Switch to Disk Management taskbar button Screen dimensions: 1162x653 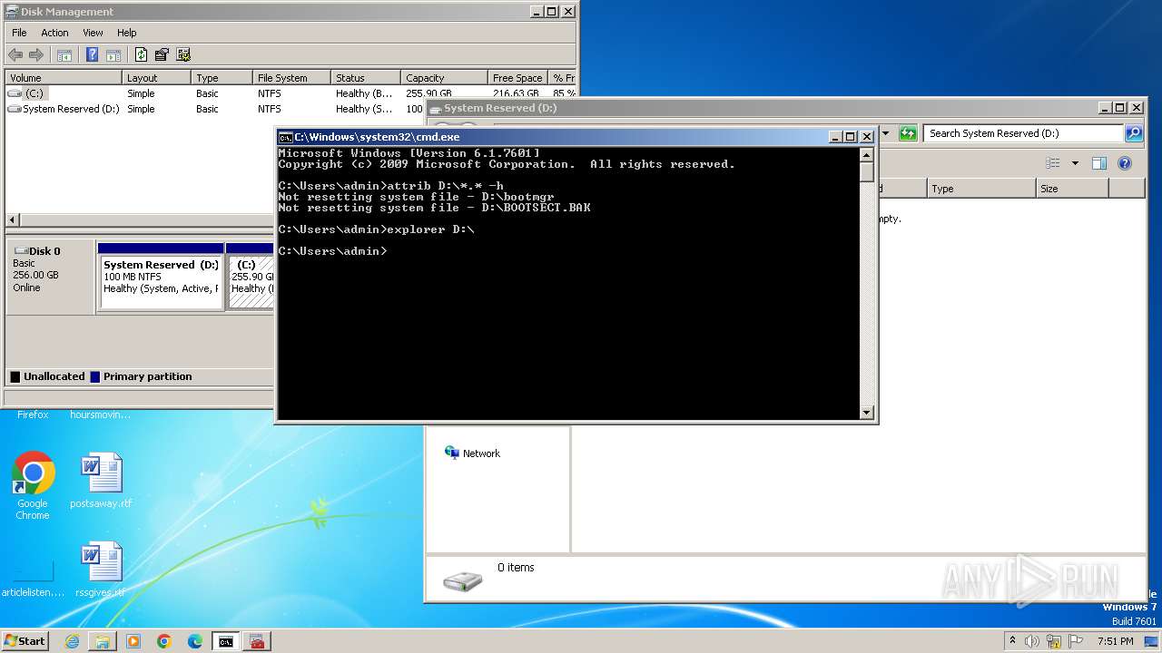point(257,641)
